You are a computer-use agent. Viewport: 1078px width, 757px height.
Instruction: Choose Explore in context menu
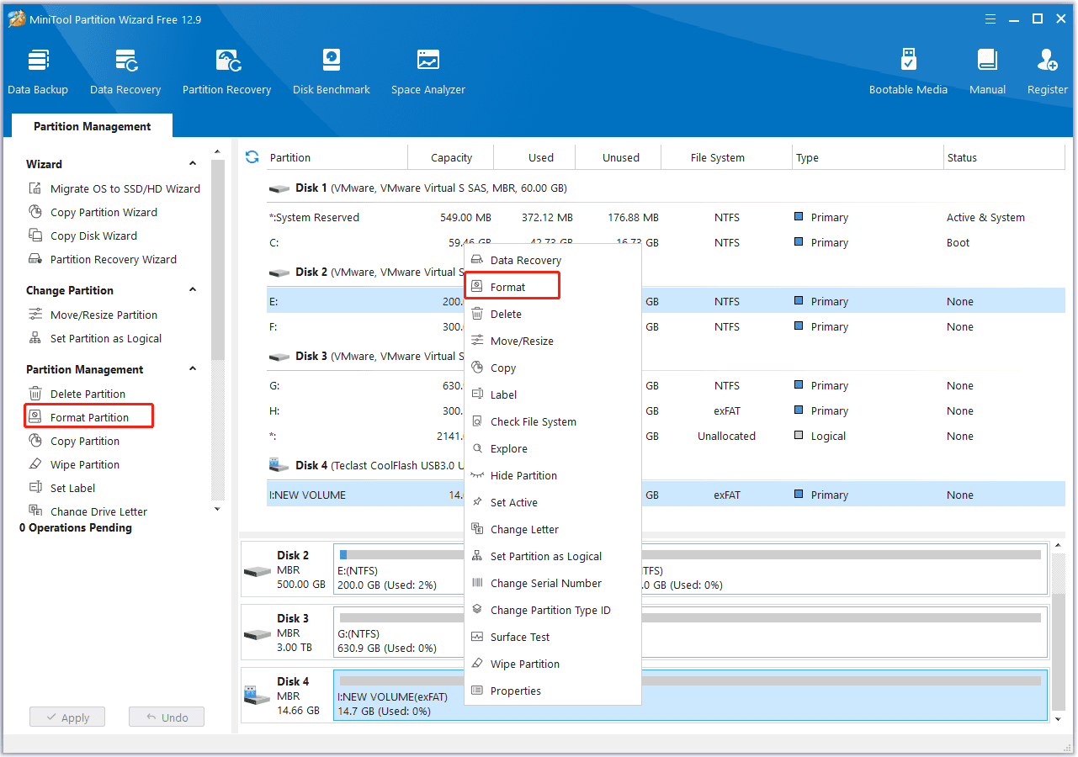[x=553, y=448]
